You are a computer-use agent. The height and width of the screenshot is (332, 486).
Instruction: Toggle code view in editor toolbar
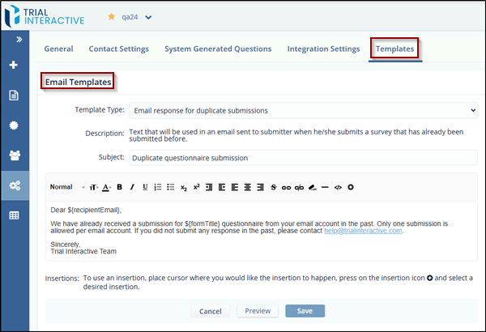point(338,187)
